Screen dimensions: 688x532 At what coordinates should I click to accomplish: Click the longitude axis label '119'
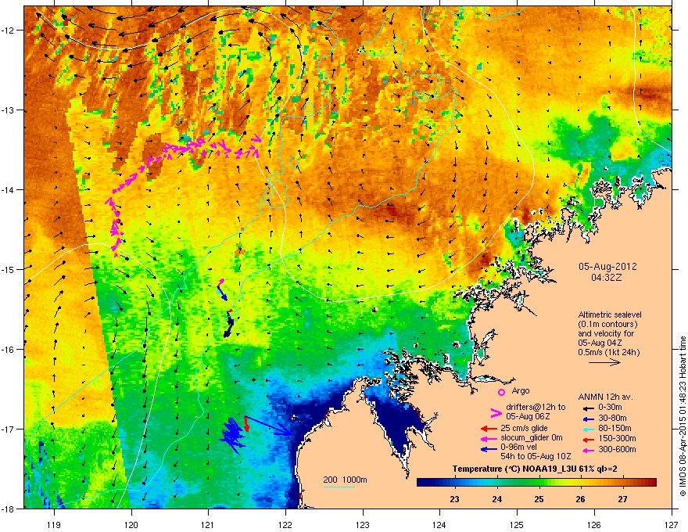54,524
